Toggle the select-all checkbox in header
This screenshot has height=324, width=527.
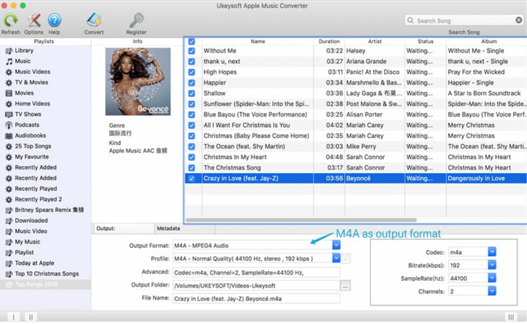[x=192, y=42]
